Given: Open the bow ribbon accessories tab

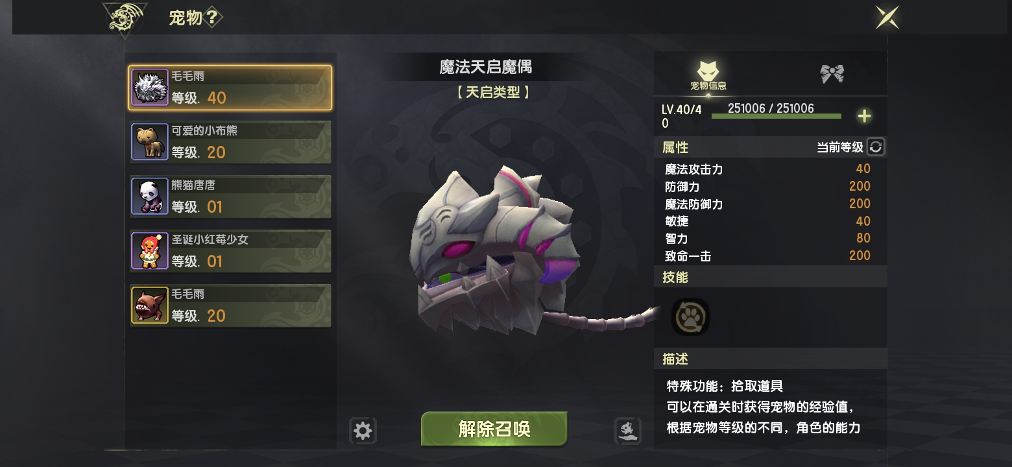Looking at the screenshot, I should coord(832,73).
